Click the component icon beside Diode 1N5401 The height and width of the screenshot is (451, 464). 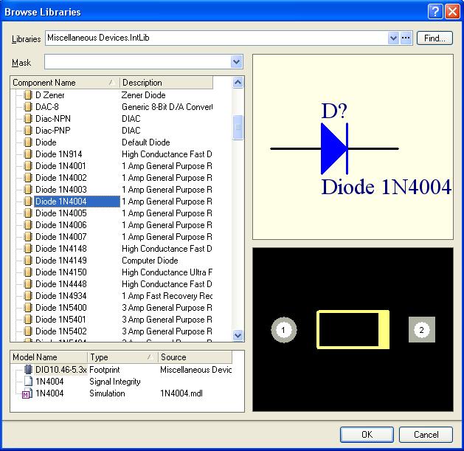tap(28, 320)
